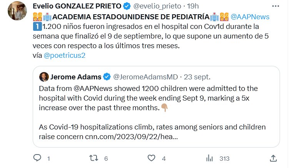Retweet this post using the repost icon
This screenshot has height=168, width=290.
93,158
